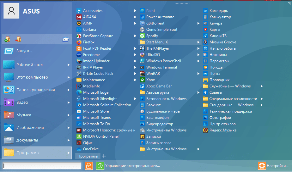292x172 pixels.
Task: Click the ASUS user avatar
Action: click(11, 11)
